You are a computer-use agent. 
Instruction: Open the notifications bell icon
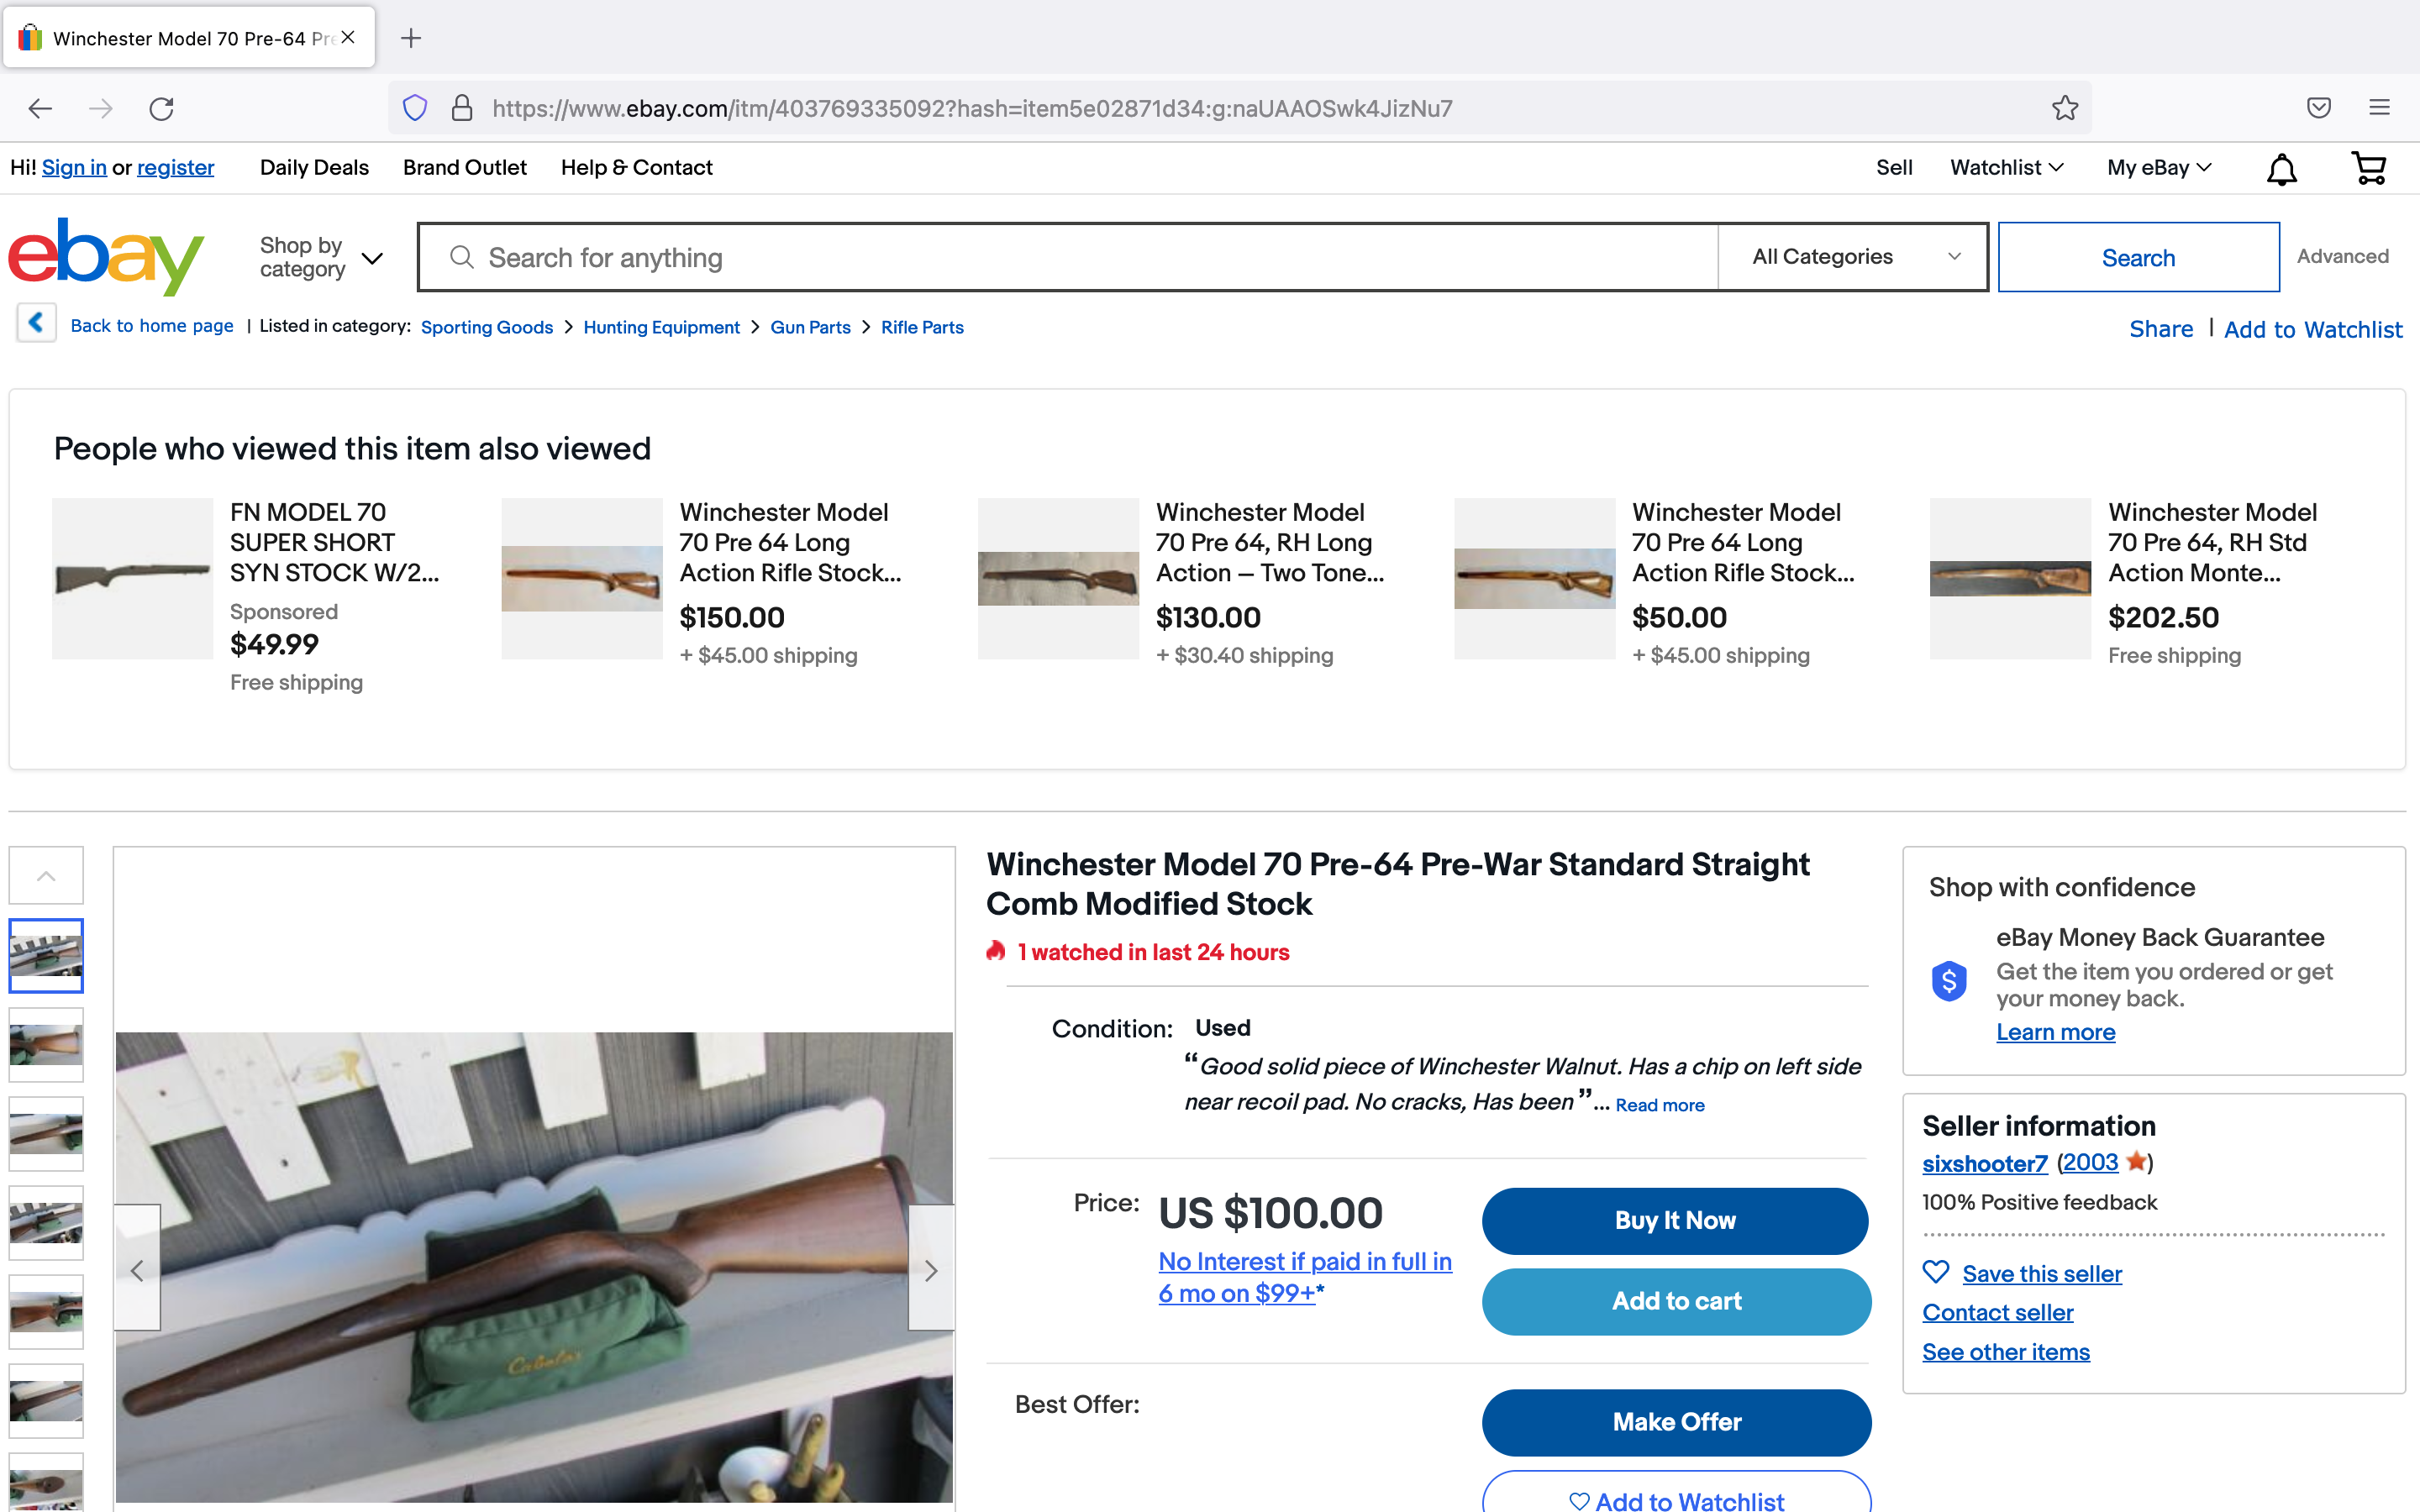(x=2282, y=169)
